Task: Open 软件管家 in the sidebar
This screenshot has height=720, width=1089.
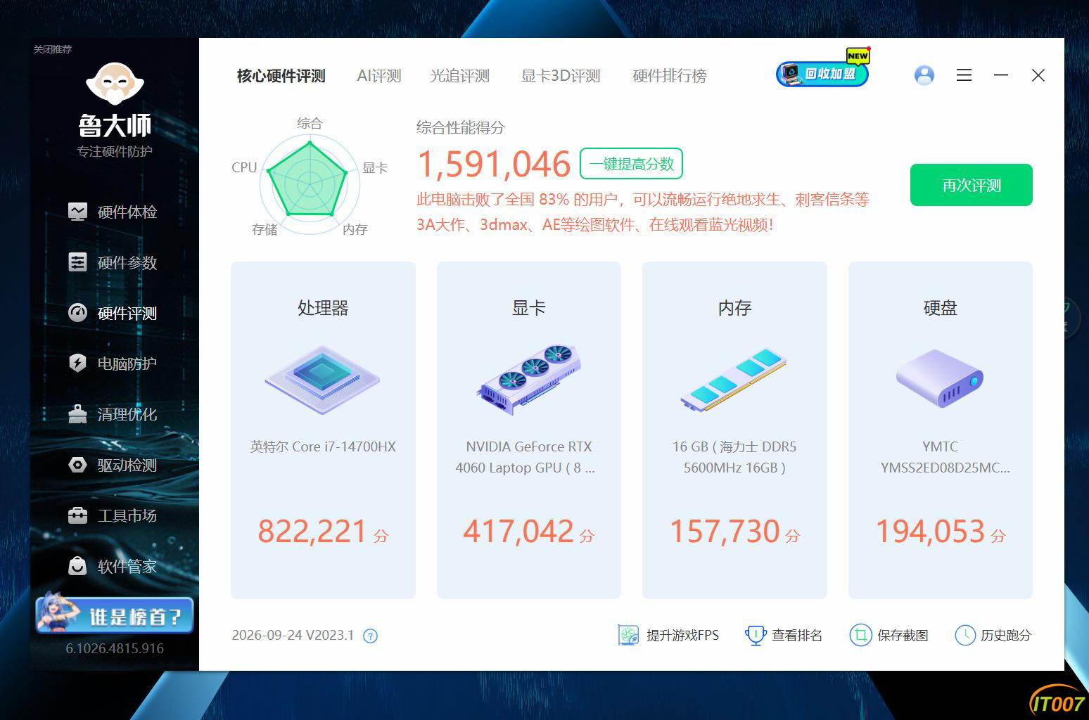Action: click(113, 566)
